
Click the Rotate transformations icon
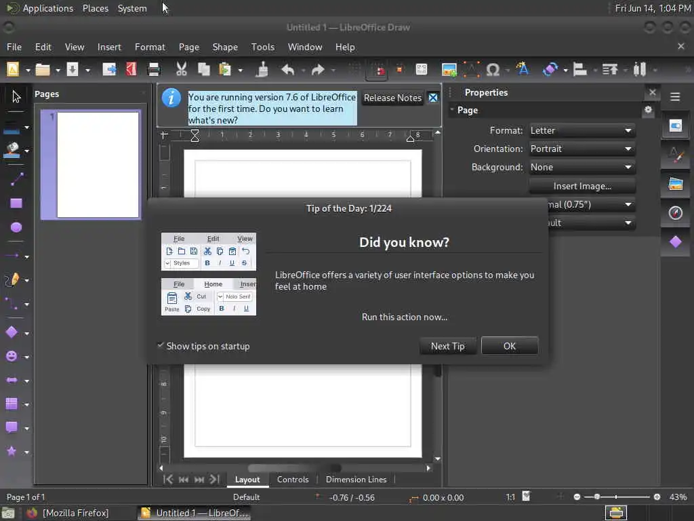coord(550,70)
